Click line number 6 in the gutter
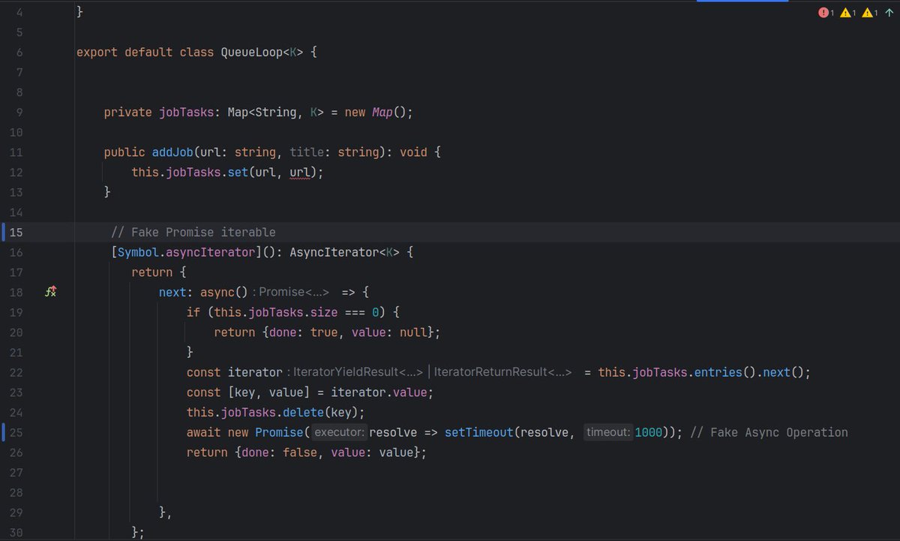 pos(19,53)
